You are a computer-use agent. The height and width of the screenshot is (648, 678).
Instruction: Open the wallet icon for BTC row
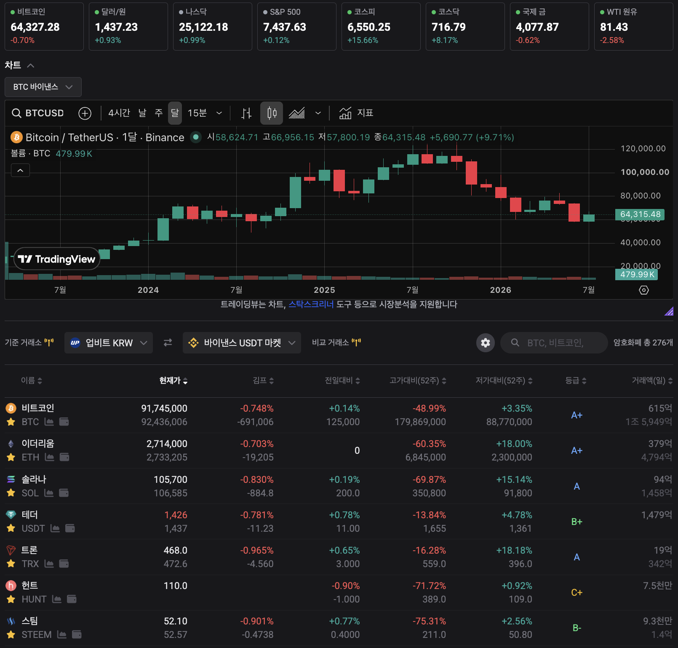(64, 422)
